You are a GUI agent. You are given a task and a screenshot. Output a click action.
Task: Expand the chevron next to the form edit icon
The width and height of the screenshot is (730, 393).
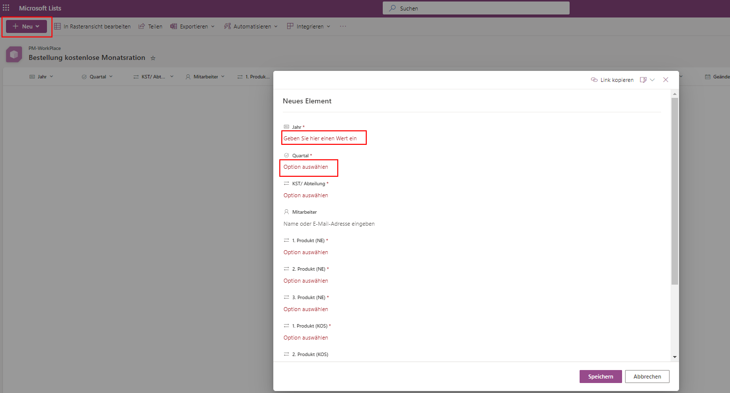652,79
